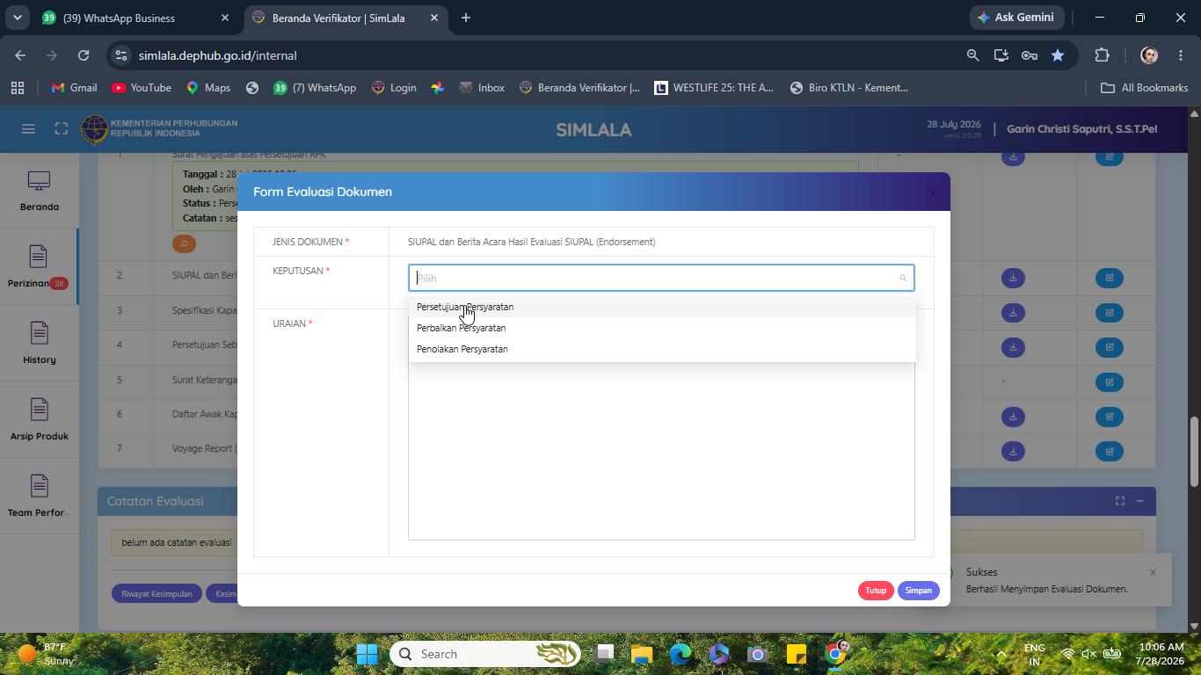Download document in row 2
The image size is (1201, 675).
click(1013, 278)
